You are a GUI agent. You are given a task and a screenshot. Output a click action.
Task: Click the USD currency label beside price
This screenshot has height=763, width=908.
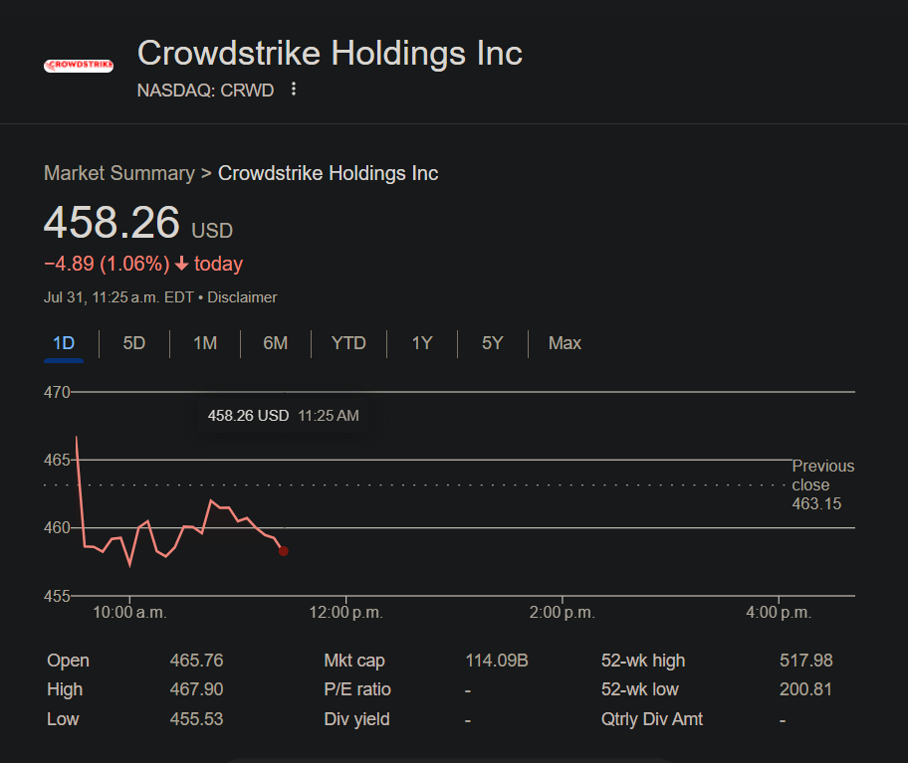(x=212, y=231)
